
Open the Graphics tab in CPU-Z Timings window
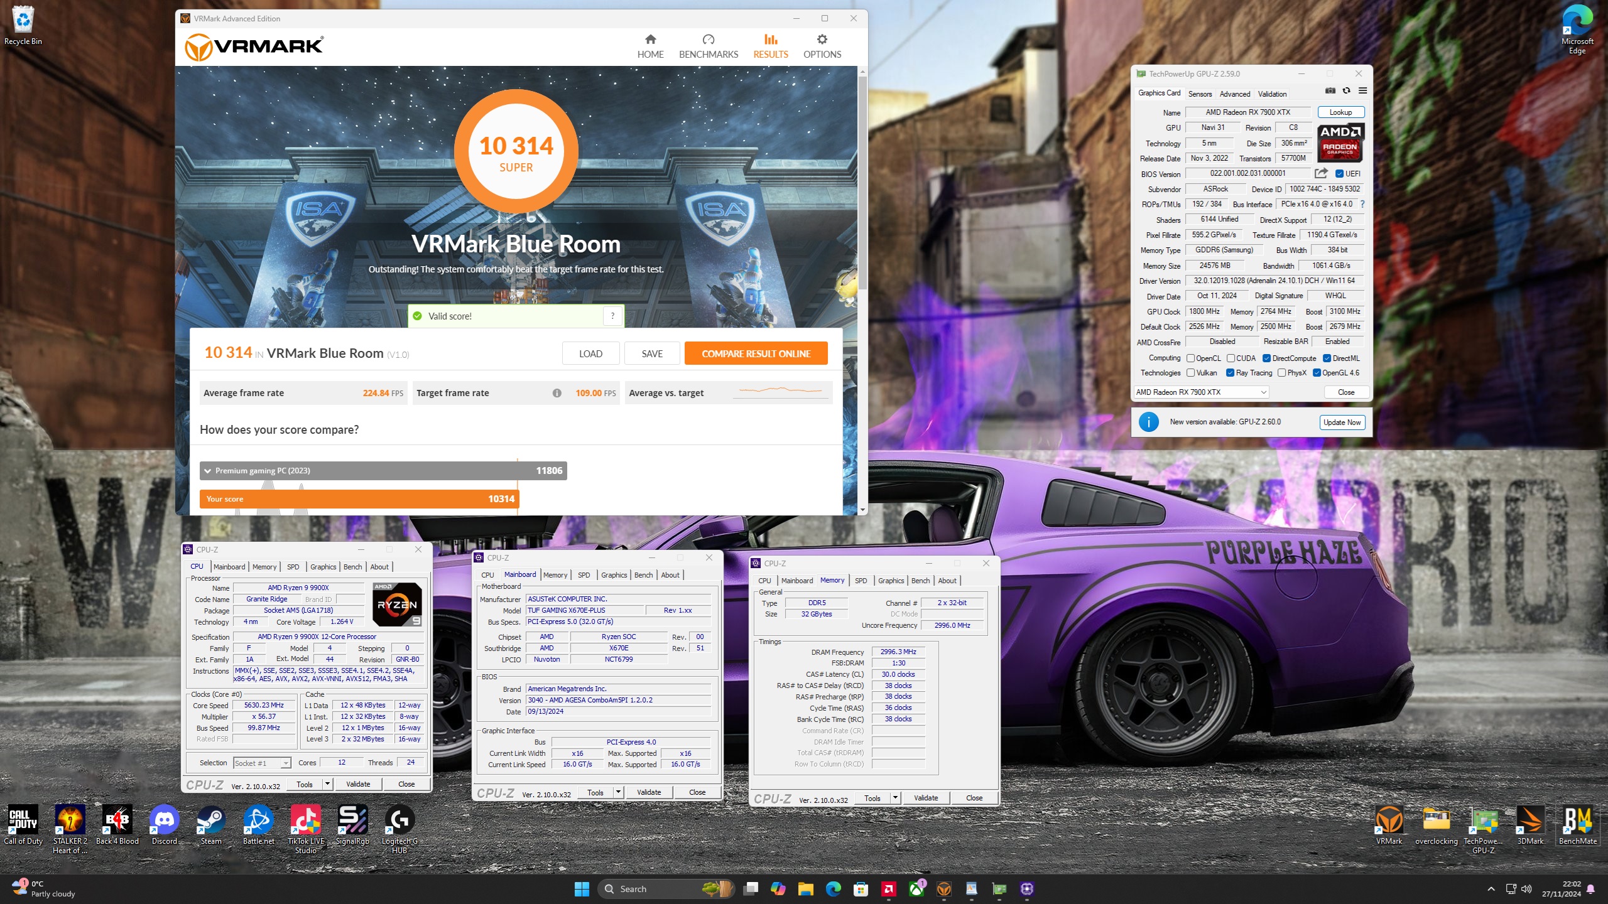coord(891,581)
